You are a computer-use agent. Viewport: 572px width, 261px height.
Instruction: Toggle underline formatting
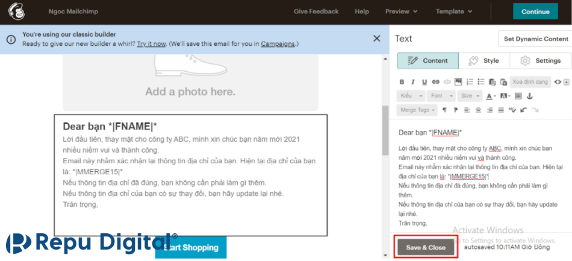[424, 82]
